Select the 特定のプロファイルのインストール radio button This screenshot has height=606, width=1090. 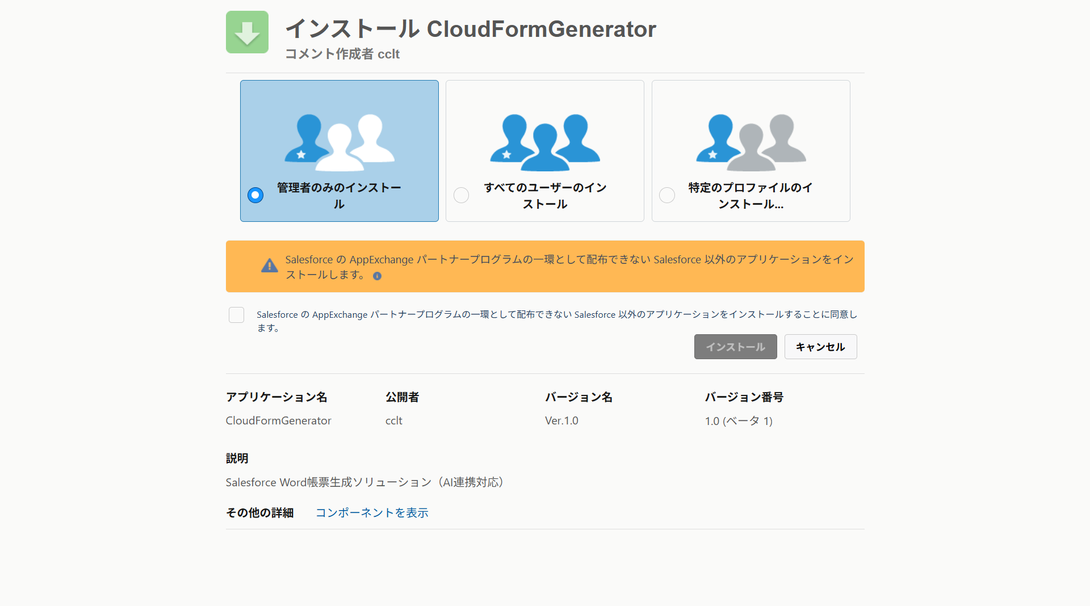[667, 195]
